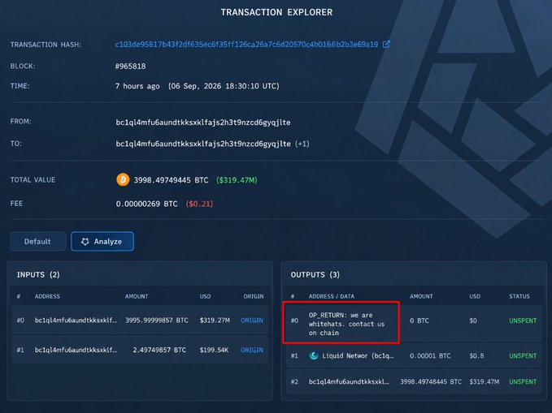Click the fee 0.00000269 BTC value
The width and height of the screenshot is (552, 413).
pyautogui.click(x=146, y=204)
